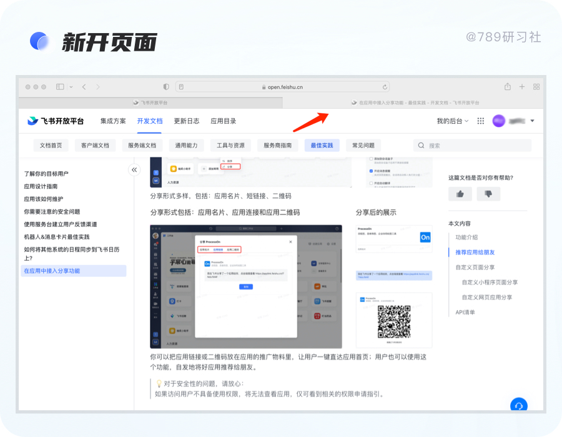Click the thumbs down not helpful button
This screenshot has width=562, height=437.
coord(488,194)
